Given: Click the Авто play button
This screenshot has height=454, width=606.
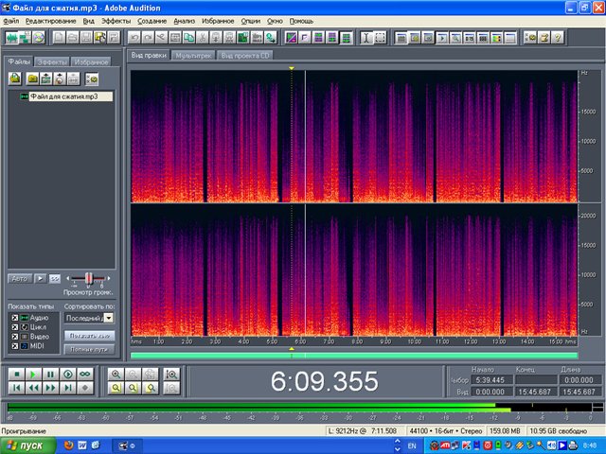Looking at the screenshot, I should (19, 278).
